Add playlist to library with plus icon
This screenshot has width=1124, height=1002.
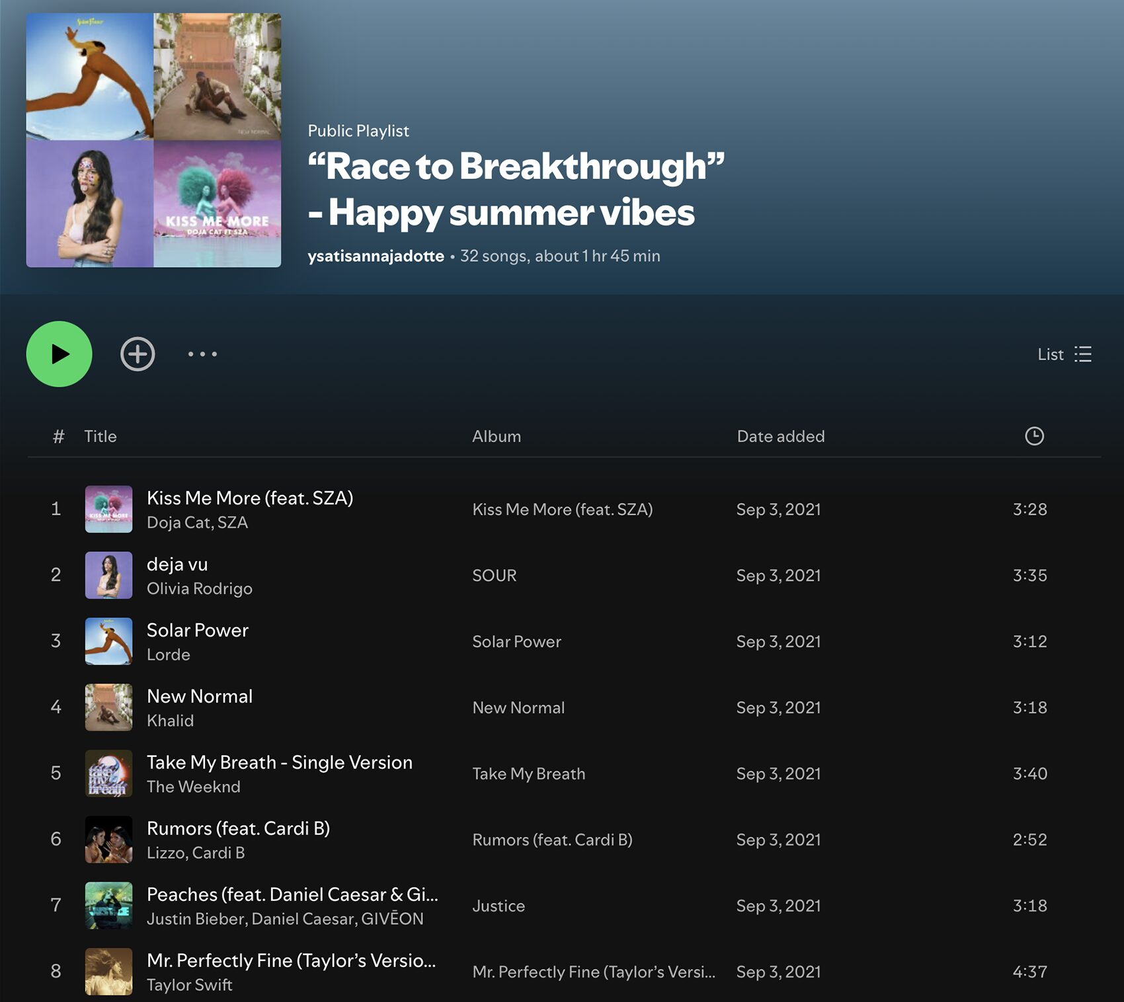click(138, 354)
